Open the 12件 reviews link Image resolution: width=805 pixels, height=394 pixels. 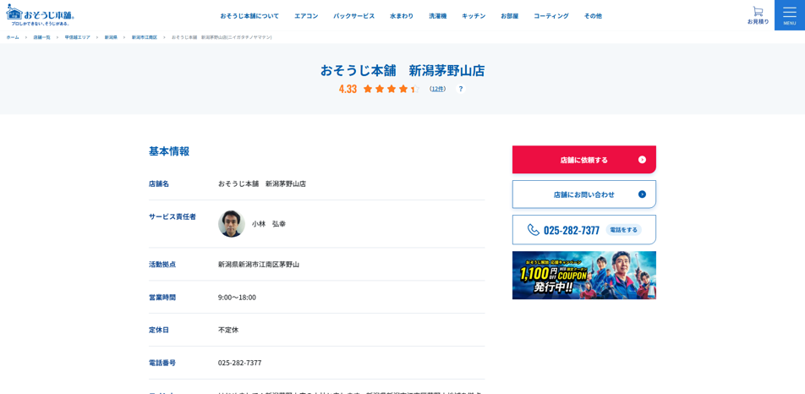click(437, 89)
